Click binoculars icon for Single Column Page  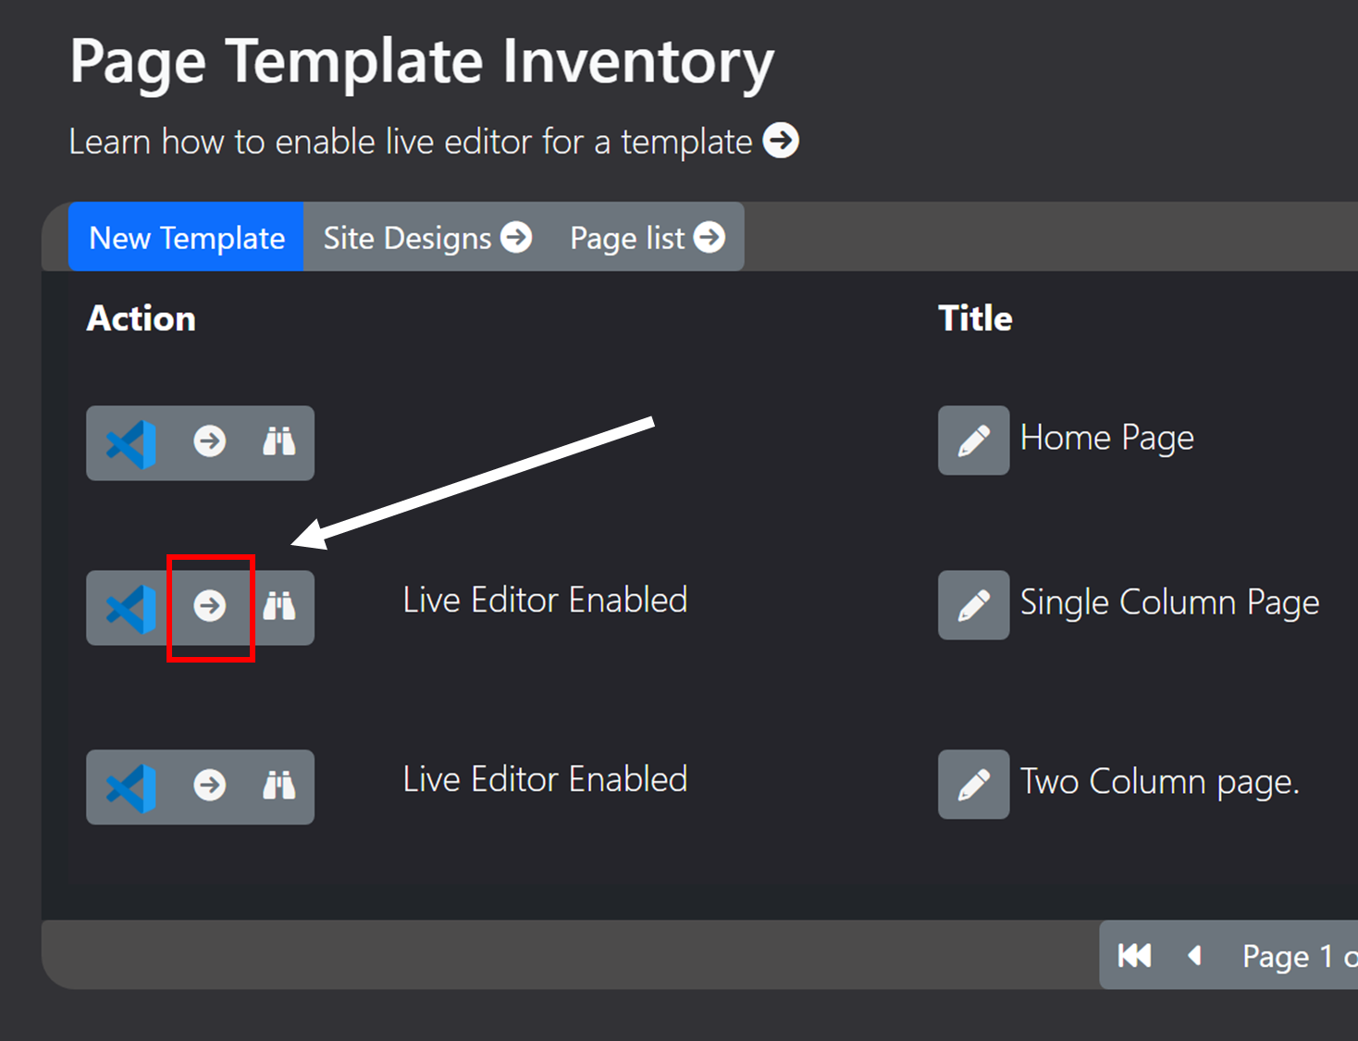(278, 606)
